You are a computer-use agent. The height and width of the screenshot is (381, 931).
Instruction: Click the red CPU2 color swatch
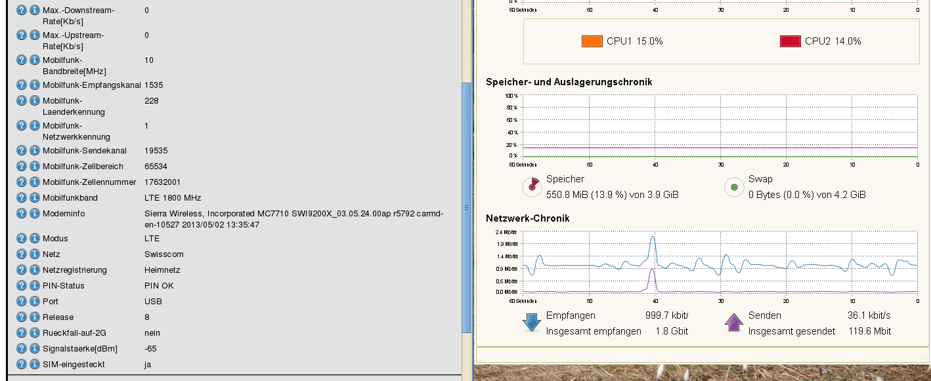[790, 41]
